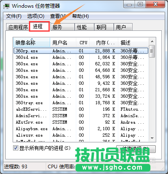Open the 选项(O) menu
Screen dimensions: 168x174
(35, 16)
